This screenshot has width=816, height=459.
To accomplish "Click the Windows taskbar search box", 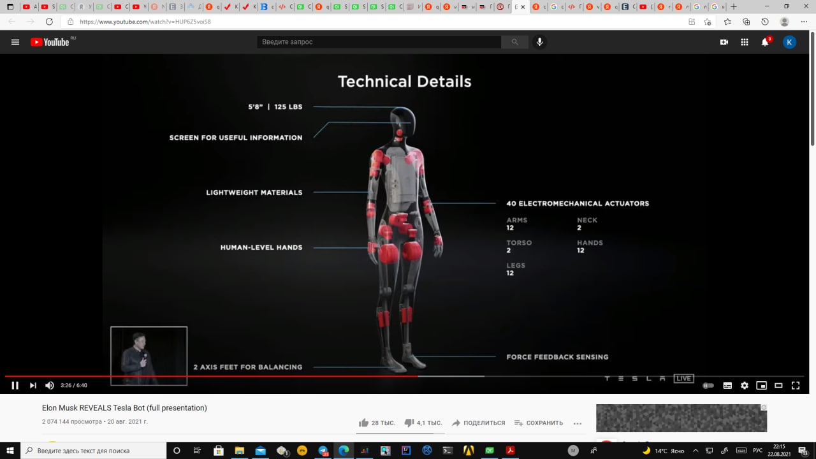I will tap(93, 451).
